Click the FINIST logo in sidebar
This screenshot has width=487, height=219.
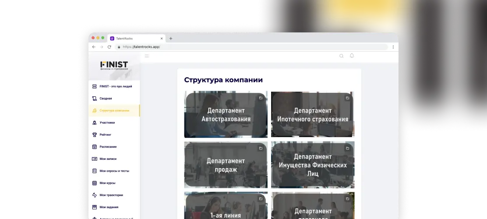pyautogui.click(x=114, y=65)
